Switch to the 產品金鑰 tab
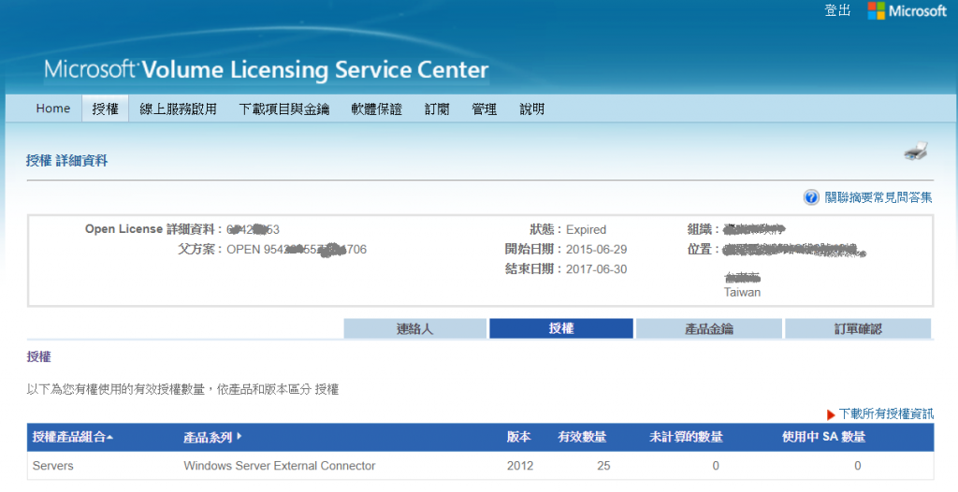Image resolution: width=958 pixels, height=492 pixels. pyautogui.click(x=709, y=328)
